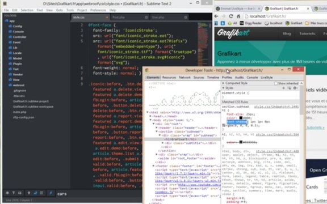
Task: Click the Sublime find input containing 'cars'
Action: tap(98, 194)
